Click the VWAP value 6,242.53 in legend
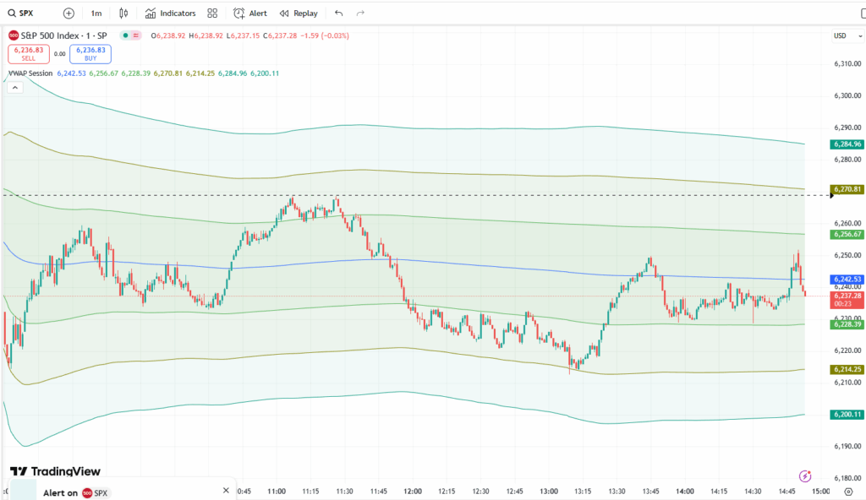The width and height of the screenshot is (866, 500). coord(71,73)
